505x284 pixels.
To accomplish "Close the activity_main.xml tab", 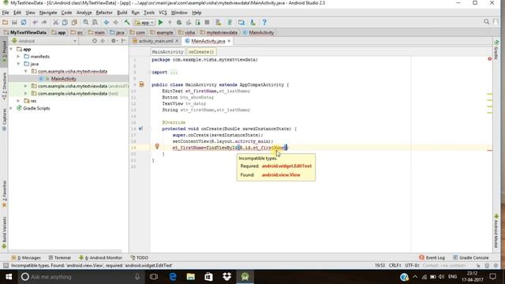I will point(177,41).
